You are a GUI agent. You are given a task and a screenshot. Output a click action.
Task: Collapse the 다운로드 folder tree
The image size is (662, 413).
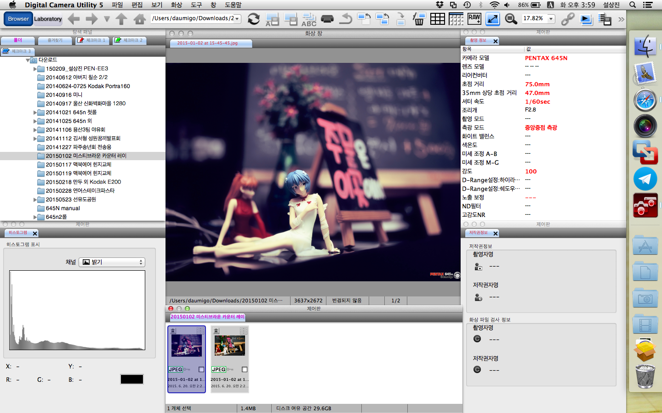28,60
